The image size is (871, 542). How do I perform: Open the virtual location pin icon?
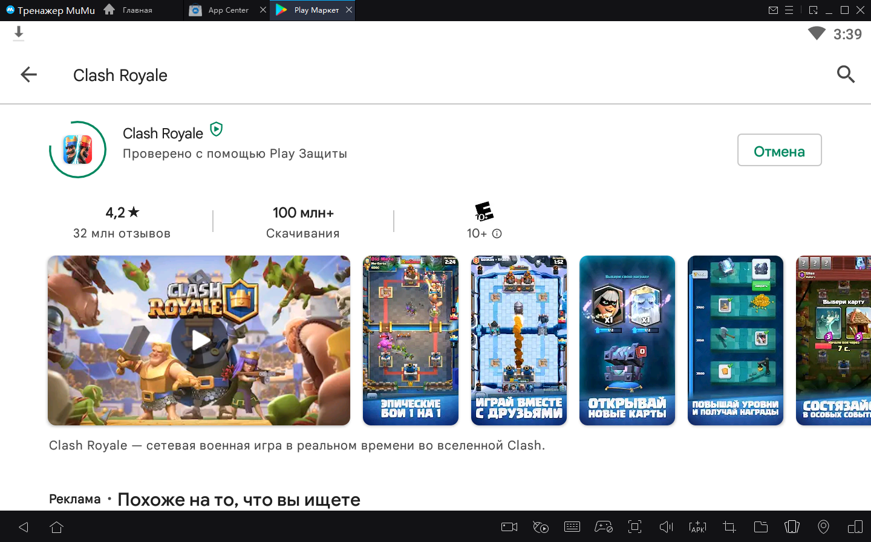823,527
